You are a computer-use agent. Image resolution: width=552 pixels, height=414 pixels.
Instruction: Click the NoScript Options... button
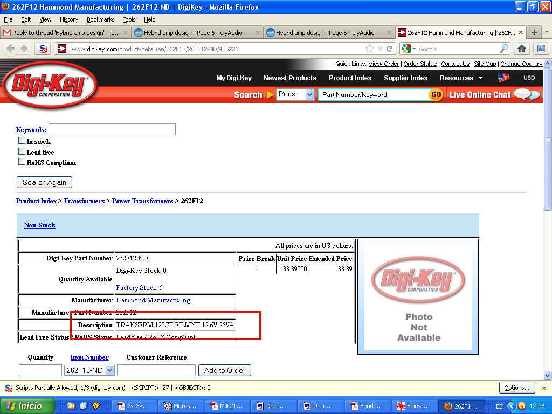(517, 388)
